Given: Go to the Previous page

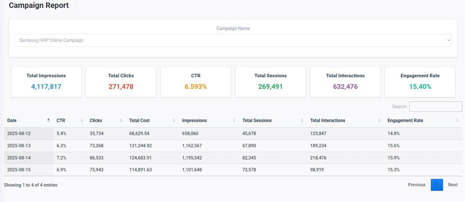Looking at the screenshot, I should [416, 185].
